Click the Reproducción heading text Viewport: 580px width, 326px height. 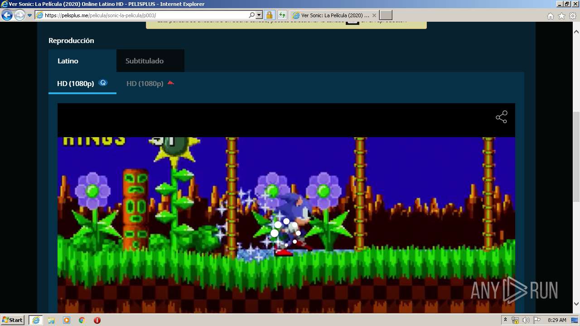tap(71, 40)
